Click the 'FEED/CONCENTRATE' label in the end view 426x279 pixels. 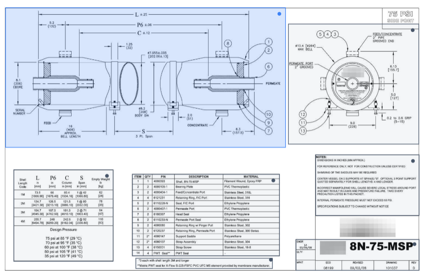[x=387, y=34]
